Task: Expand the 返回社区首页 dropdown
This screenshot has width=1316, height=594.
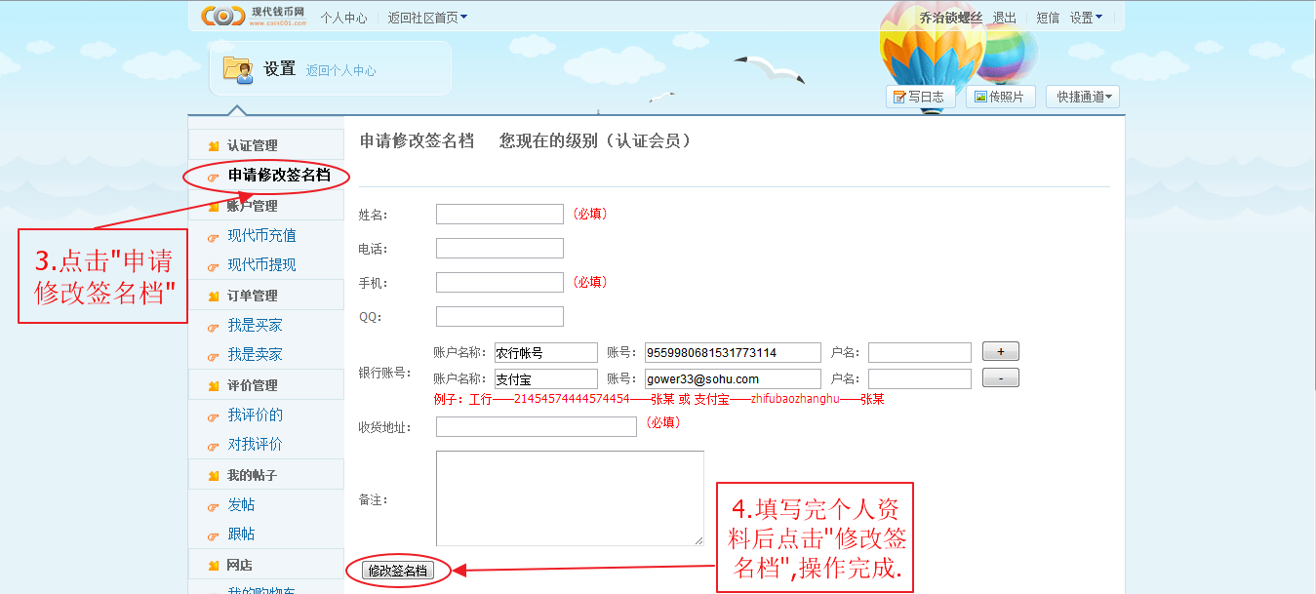Action: click(426, 17)
